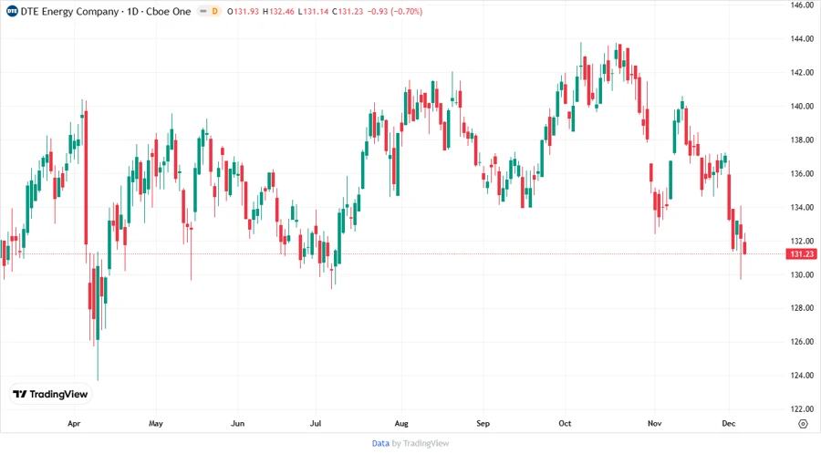The image size is (821, 454).
Task: Click the high value H132.46
Action: 278,12
